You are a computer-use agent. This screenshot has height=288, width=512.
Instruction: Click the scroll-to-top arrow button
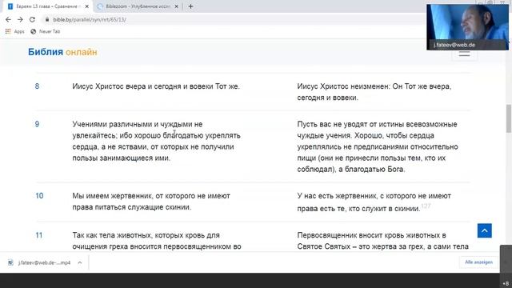pyautogui.click(x=485, y=231)
